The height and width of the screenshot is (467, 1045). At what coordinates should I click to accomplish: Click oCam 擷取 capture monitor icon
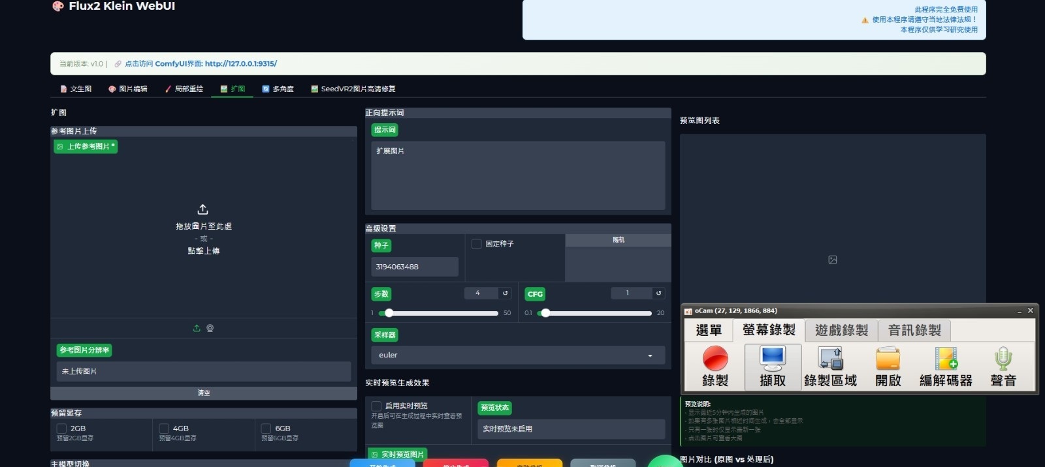click(773, 359)
